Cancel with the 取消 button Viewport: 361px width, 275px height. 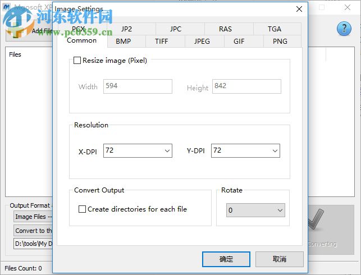tap(279, 259)
